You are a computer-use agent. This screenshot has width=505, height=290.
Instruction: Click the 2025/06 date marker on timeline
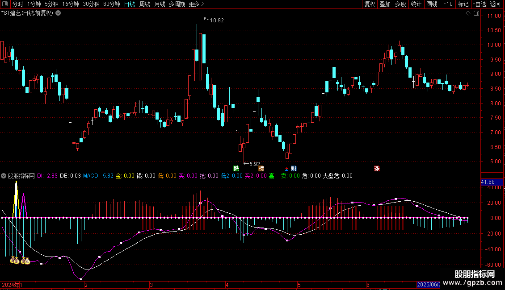428,285
